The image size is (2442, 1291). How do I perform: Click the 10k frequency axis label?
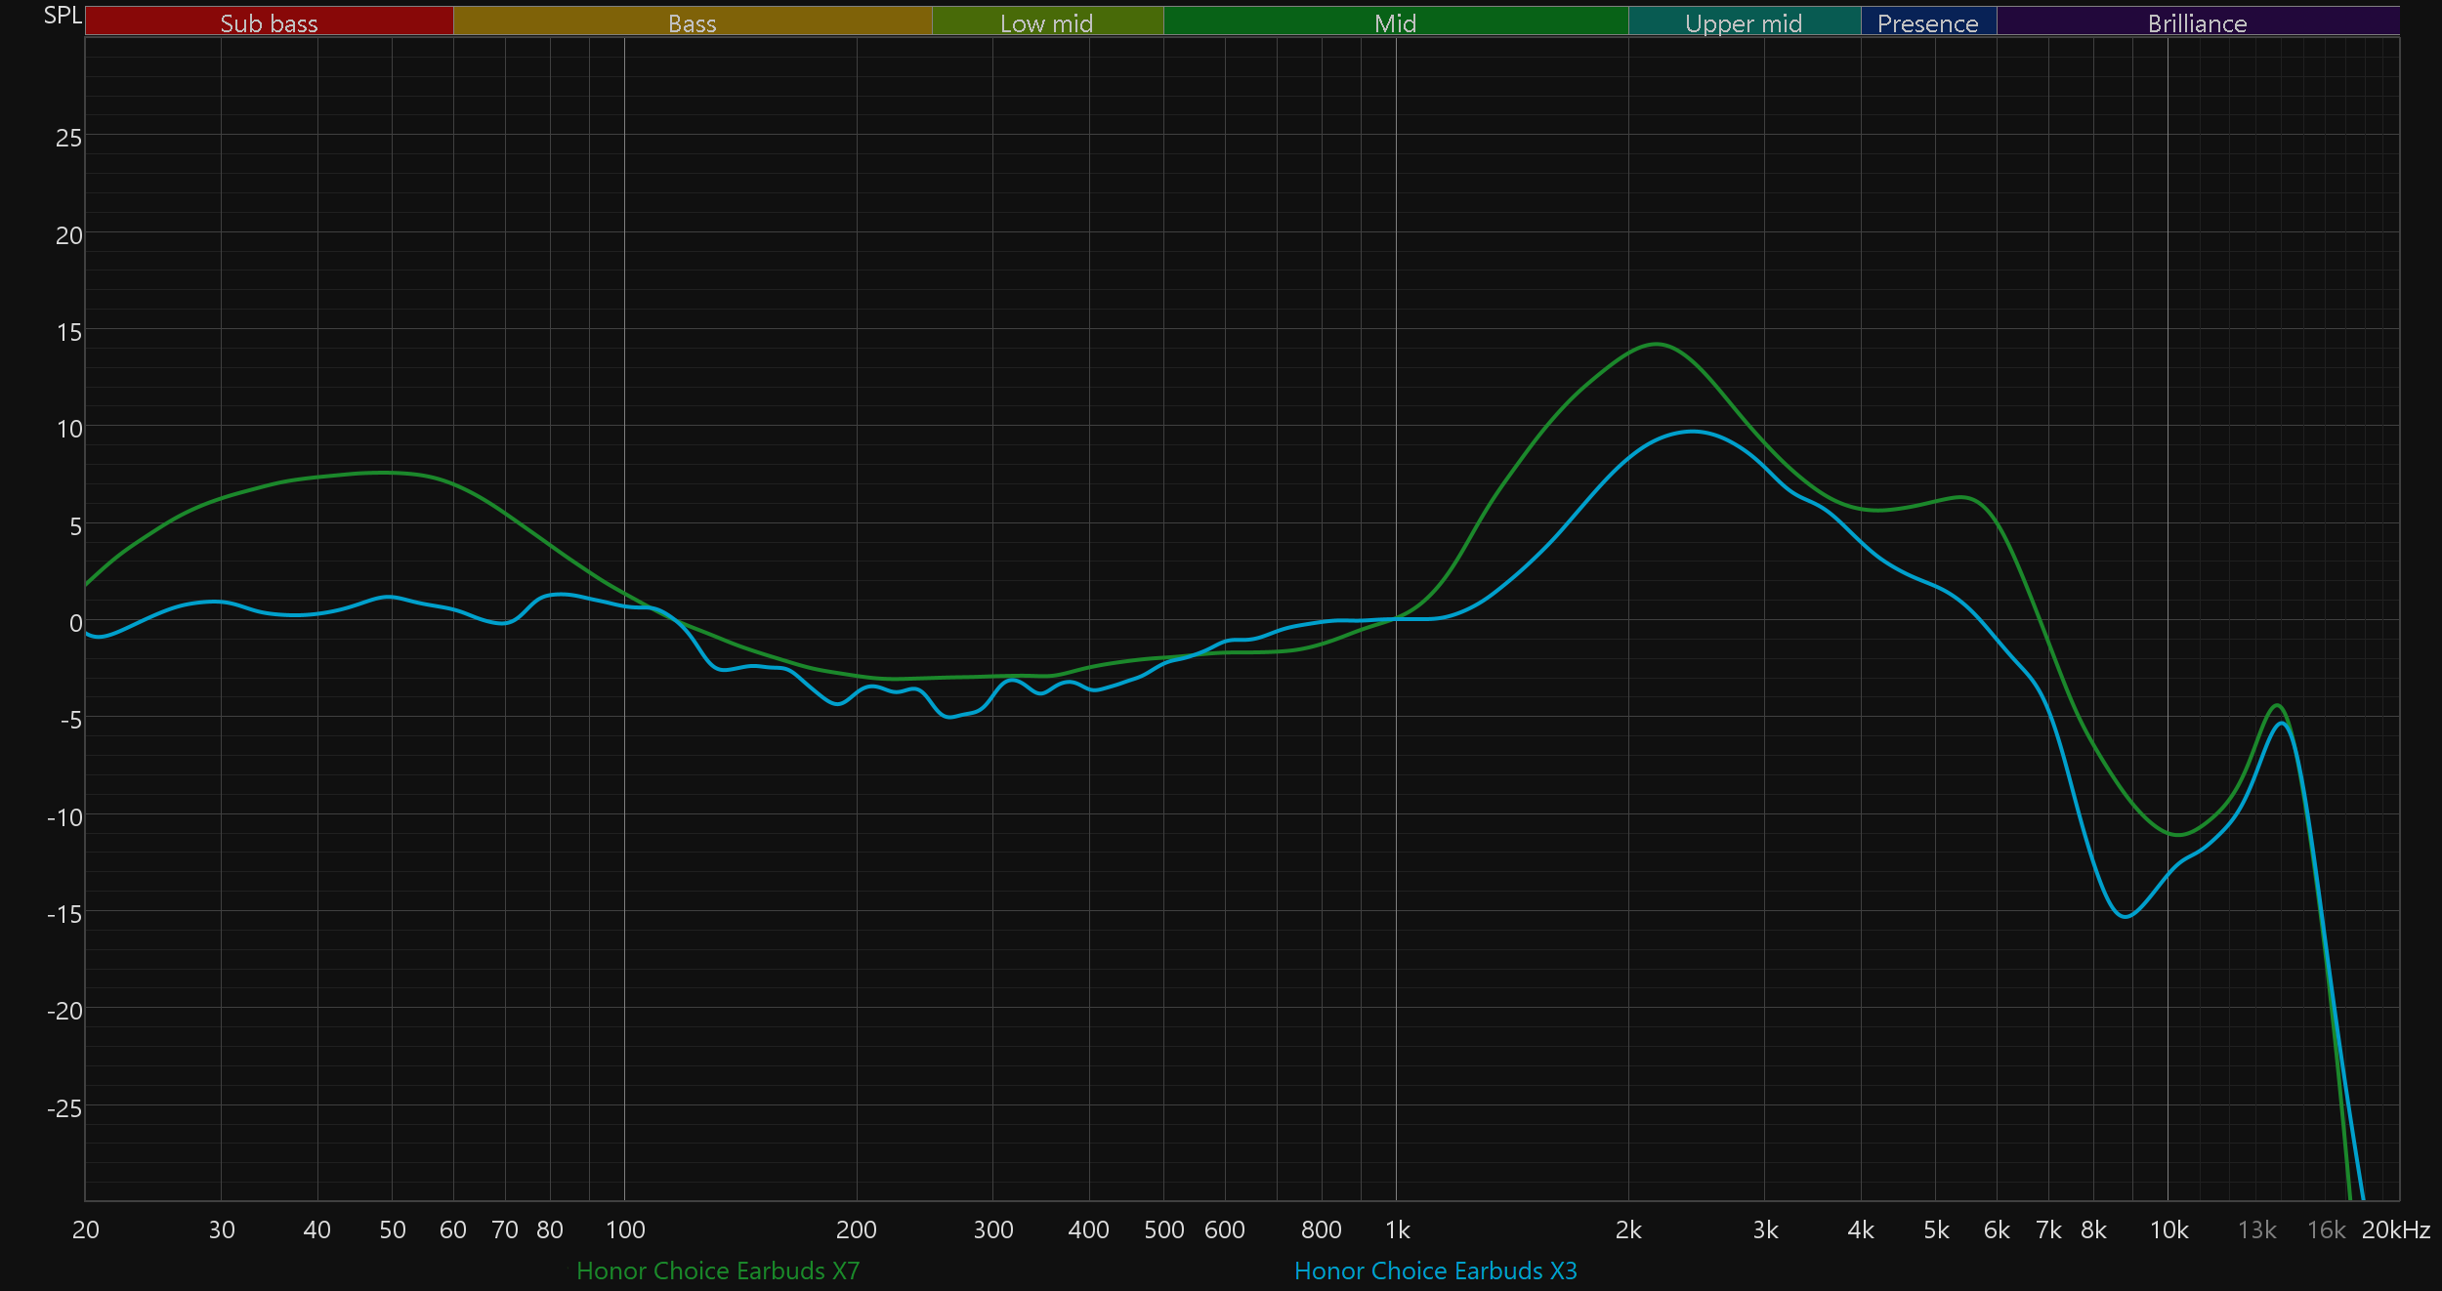point(2168,1230)
